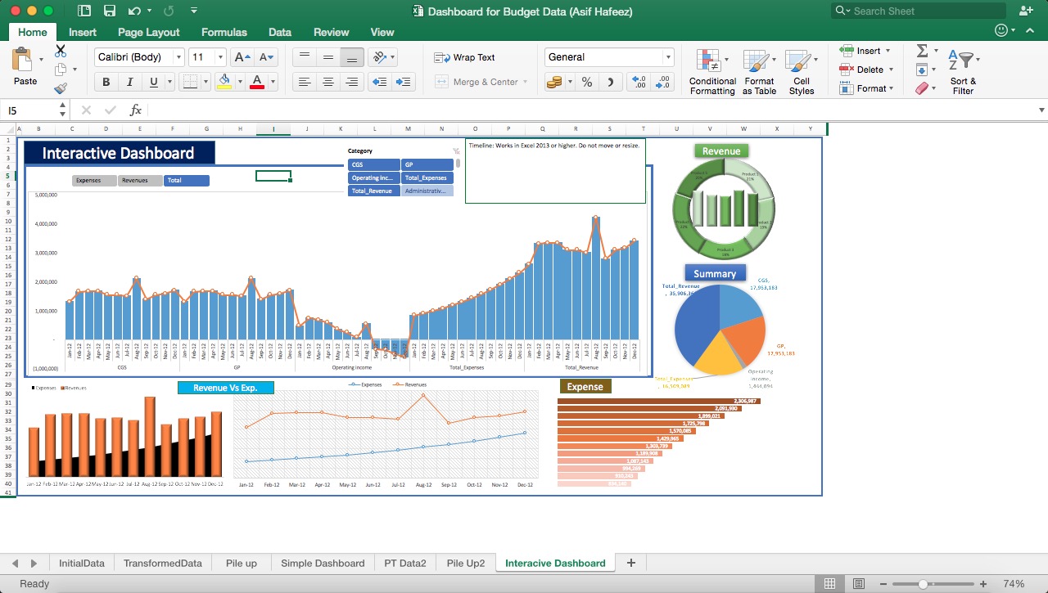Switch to the Formulas ribbon tab

(x=224, y=32)
